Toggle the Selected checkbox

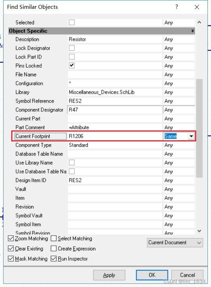(x=72, y=22)
